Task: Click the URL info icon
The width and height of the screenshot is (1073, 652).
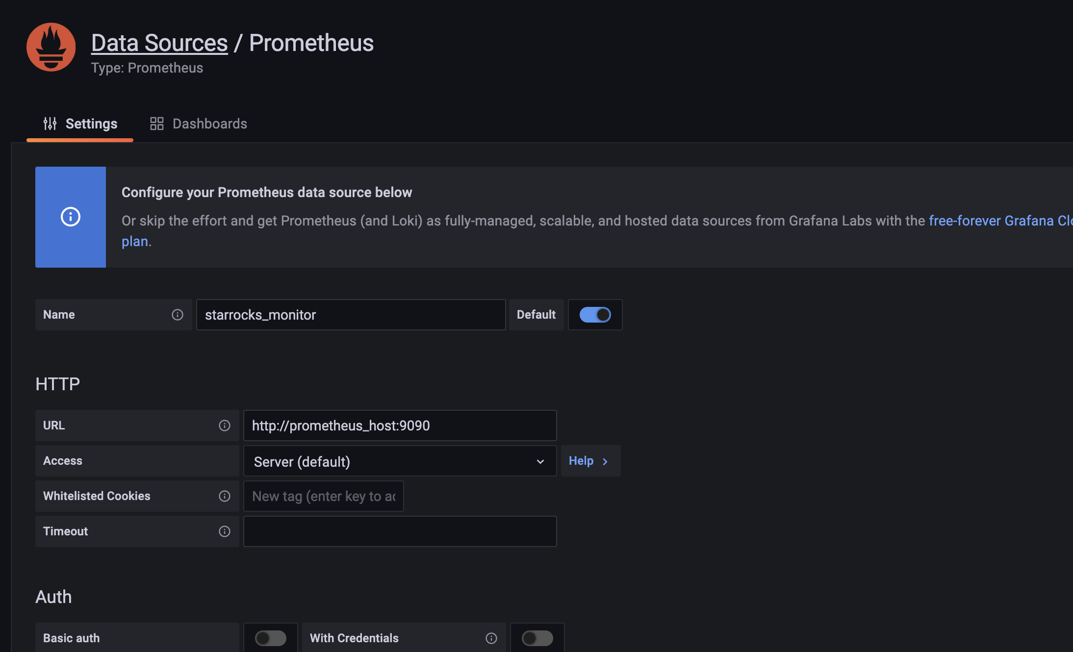Action: tap(225, 426)
